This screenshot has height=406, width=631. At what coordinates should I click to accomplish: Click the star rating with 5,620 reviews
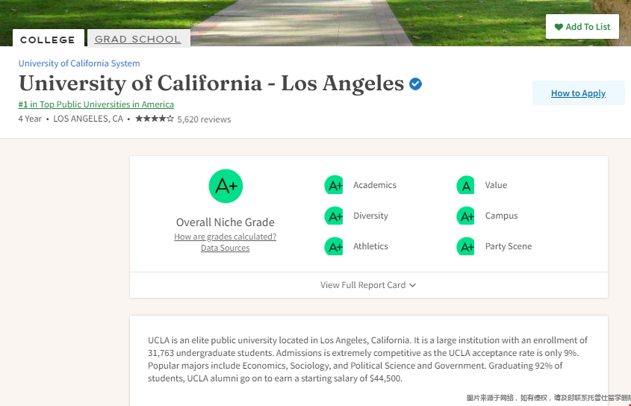coord(183,119)
